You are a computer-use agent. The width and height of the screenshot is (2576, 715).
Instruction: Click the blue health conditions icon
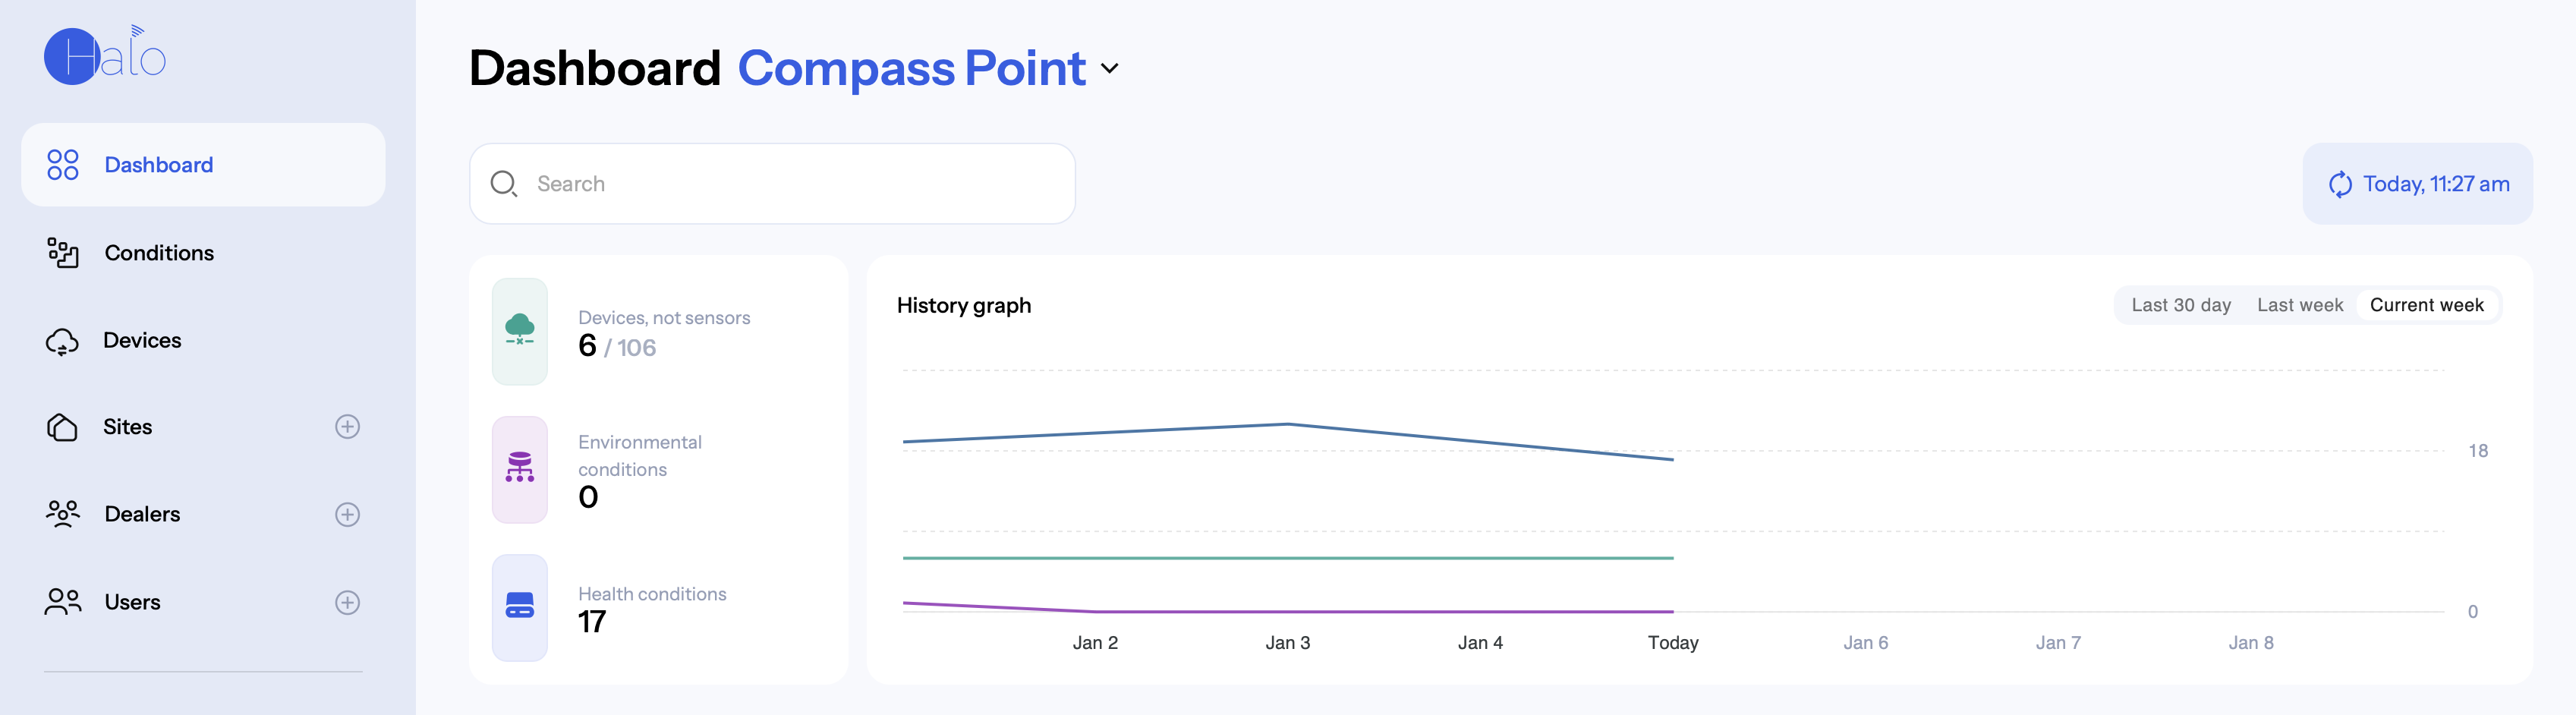(x=520, y=607)
